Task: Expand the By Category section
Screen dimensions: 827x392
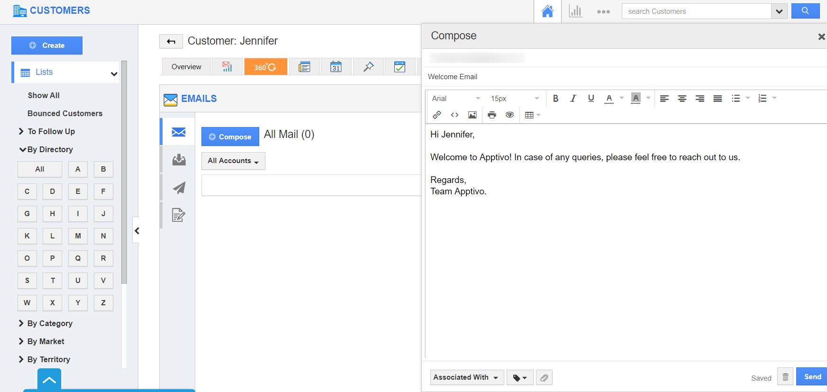Action: point(45,323)
